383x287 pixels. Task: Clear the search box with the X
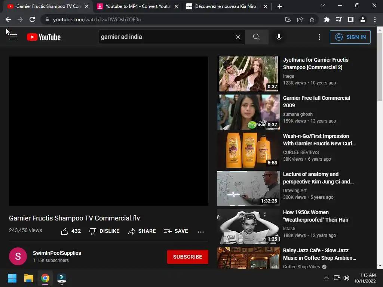[x=238, y=37]
